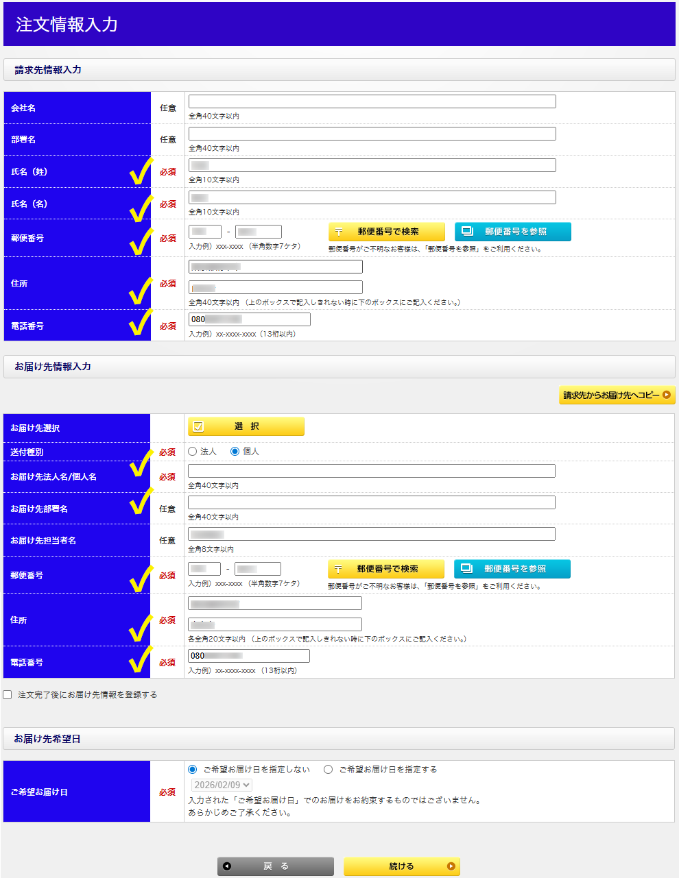Image resolution: width=679 pixels, height=878 pixels.
Task: Enable saving delivery info after order
Action: 8,695
